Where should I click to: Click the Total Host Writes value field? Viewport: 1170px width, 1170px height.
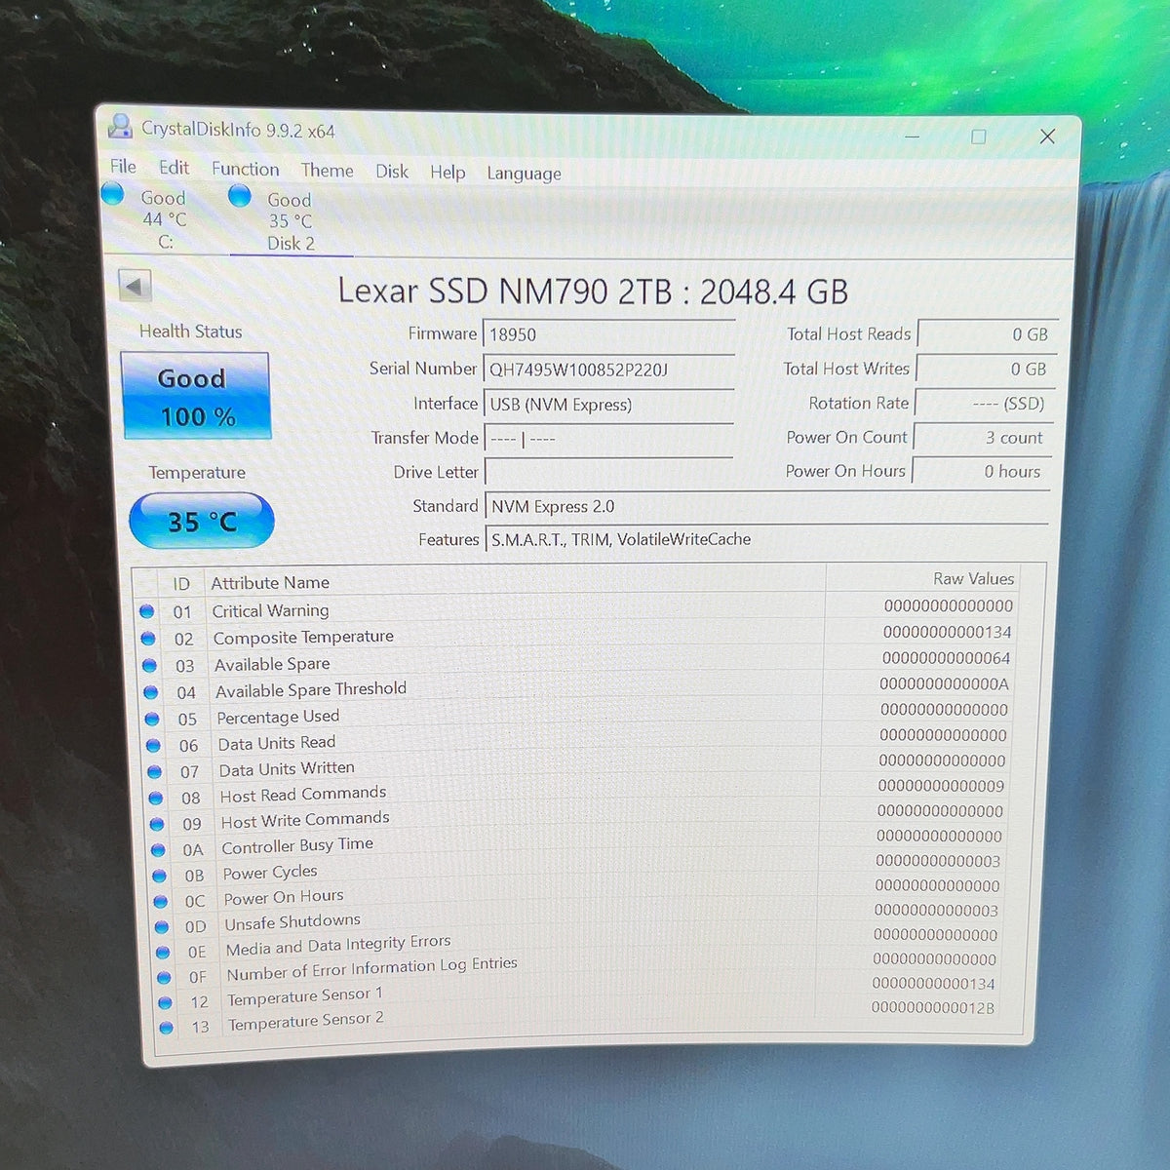(986, 369)
